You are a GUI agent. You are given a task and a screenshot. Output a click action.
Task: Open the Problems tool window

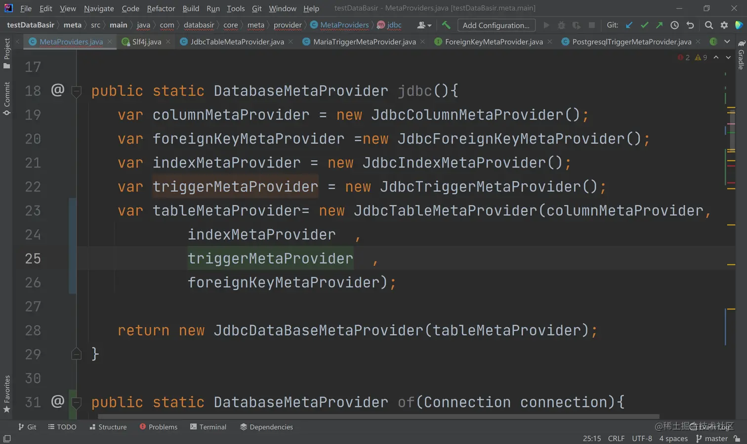pyautogui.click(x=158, y=427)
